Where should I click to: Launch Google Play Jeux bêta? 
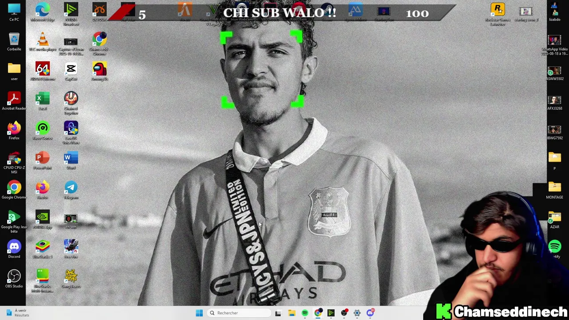14,222
